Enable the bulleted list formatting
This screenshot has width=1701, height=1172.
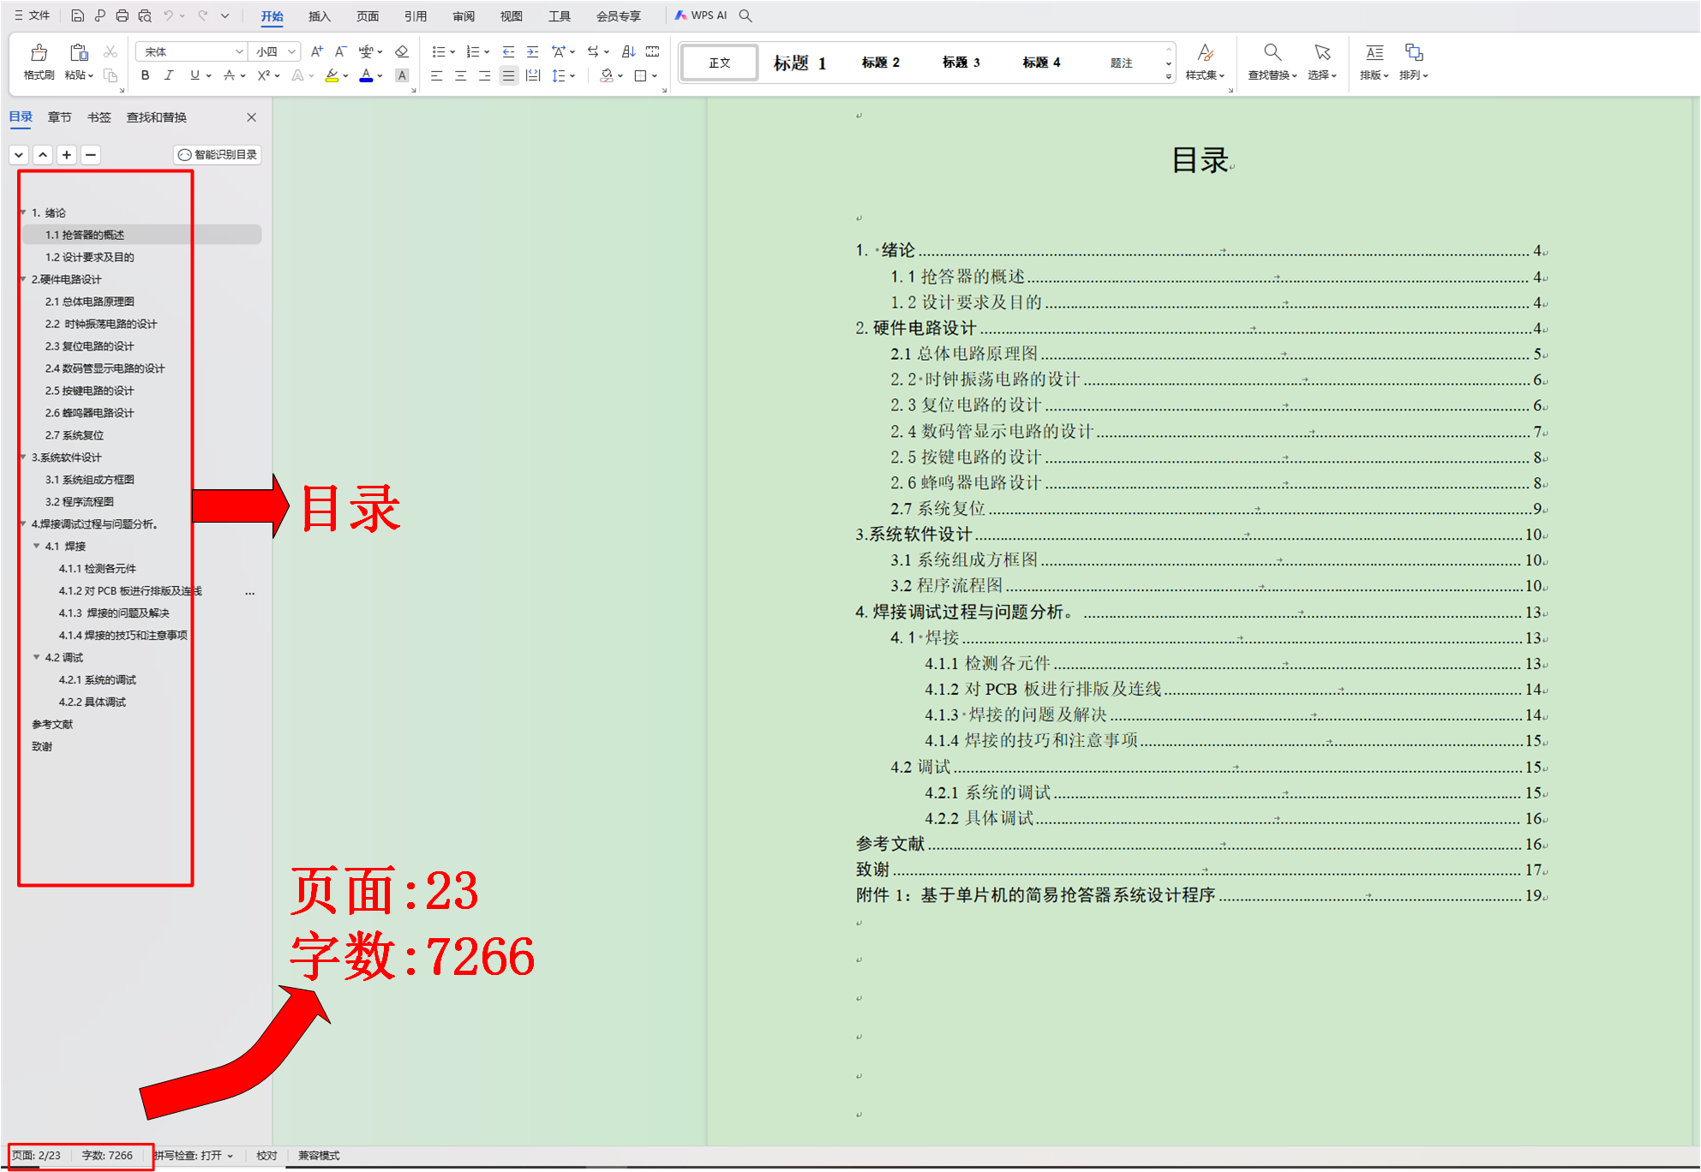tap(438, 51)
